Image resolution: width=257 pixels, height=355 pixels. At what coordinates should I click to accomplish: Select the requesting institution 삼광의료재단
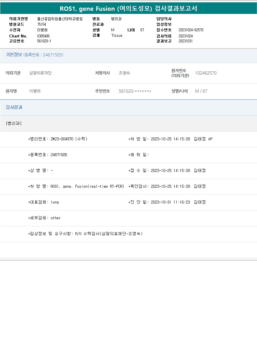tap(40, 73)
